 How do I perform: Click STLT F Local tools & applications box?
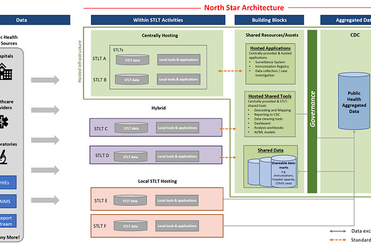pos(177,226)
